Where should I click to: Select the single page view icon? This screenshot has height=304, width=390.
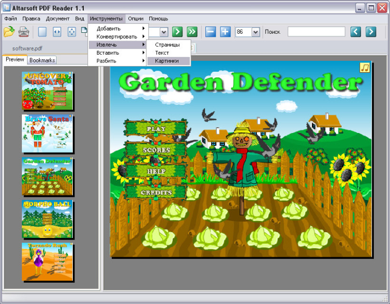42,32
